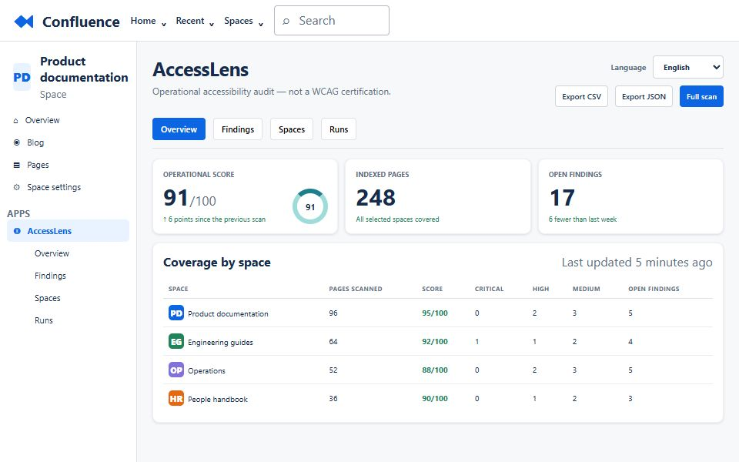Switch to the Spaces tab
Image resolution: width=739 pixels, height=462 pixels.
point(291,129)
